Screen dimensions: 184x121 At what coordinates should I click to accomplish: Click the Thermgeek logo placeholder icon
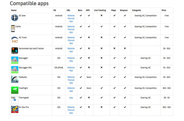(15, 100)
